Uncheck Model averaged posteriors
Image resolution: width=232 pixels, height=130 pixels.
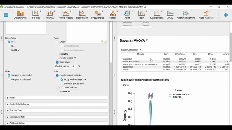pyautogui.click(x=57, y=75)
